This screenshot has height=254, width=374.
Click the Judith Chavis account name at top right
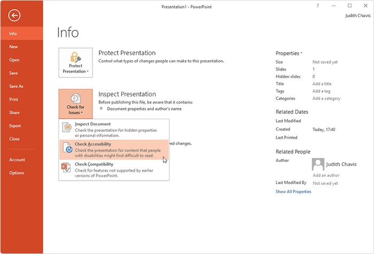358,15
